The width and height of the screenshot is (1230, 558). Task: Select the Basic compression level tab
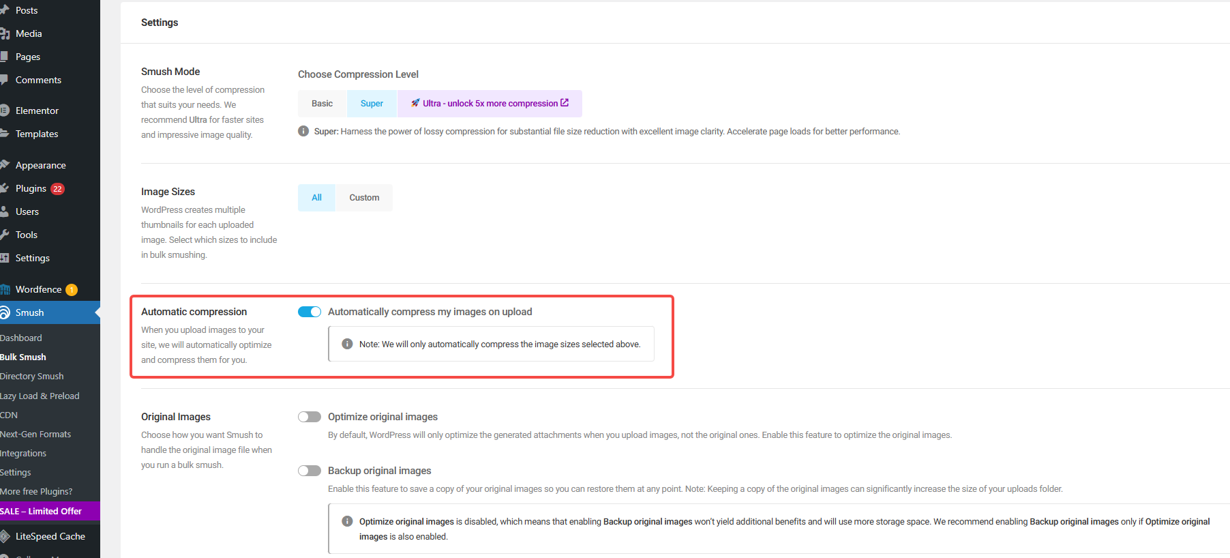(x=322, y=104)
